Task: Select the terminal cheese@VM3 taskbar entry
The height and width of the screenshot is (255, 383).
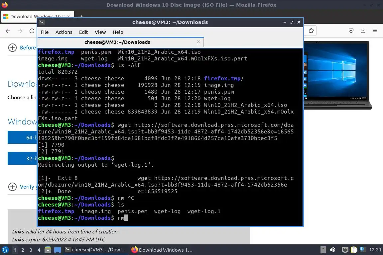Action: 95,250
